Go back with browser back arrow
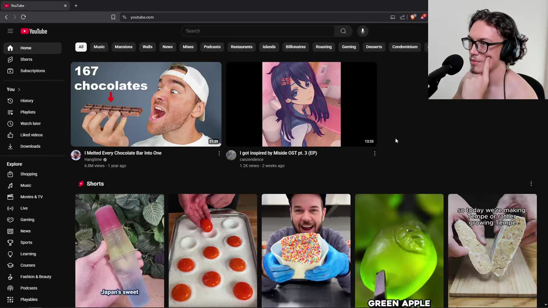This screenshot has height=308, width=548. click(x=6, y=17)
